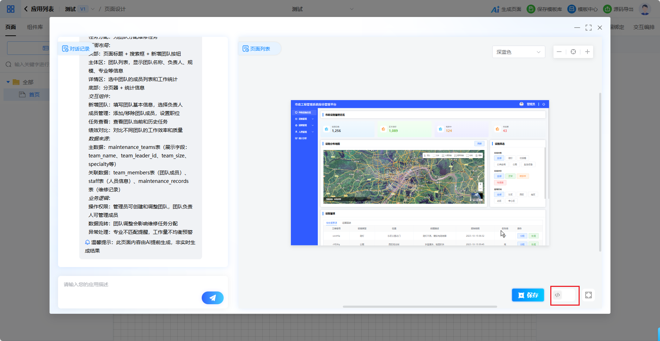Open fullscreen preview icon beside code toggle
The width and height of the screenshot is (660, 341).
589,295
